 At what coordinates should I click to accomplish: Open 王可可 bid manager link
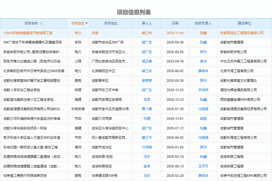pos(203,166)
